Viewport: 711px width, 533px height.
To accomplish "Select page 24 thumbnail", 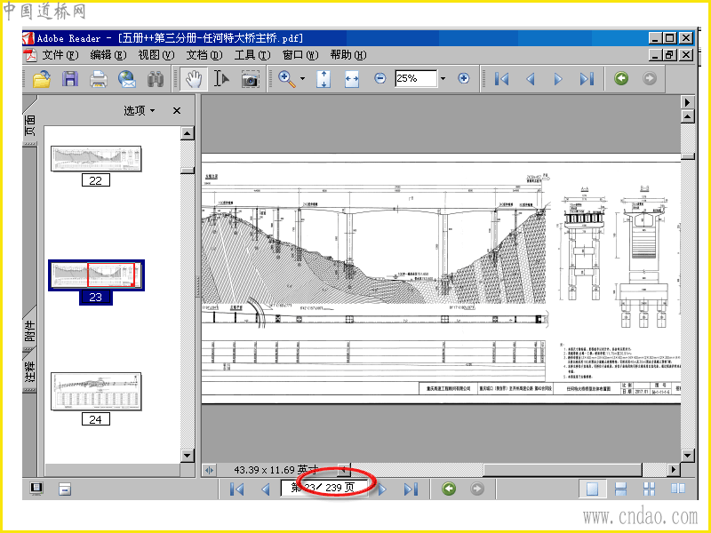I will [x=96, y=392].
